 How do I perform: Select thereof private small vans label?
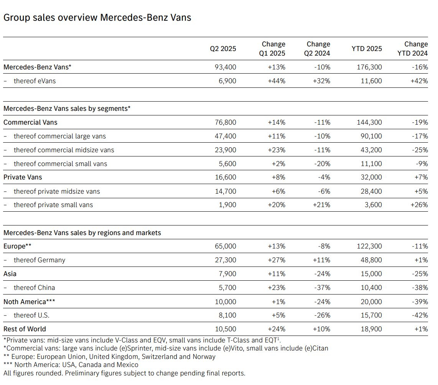53,205
